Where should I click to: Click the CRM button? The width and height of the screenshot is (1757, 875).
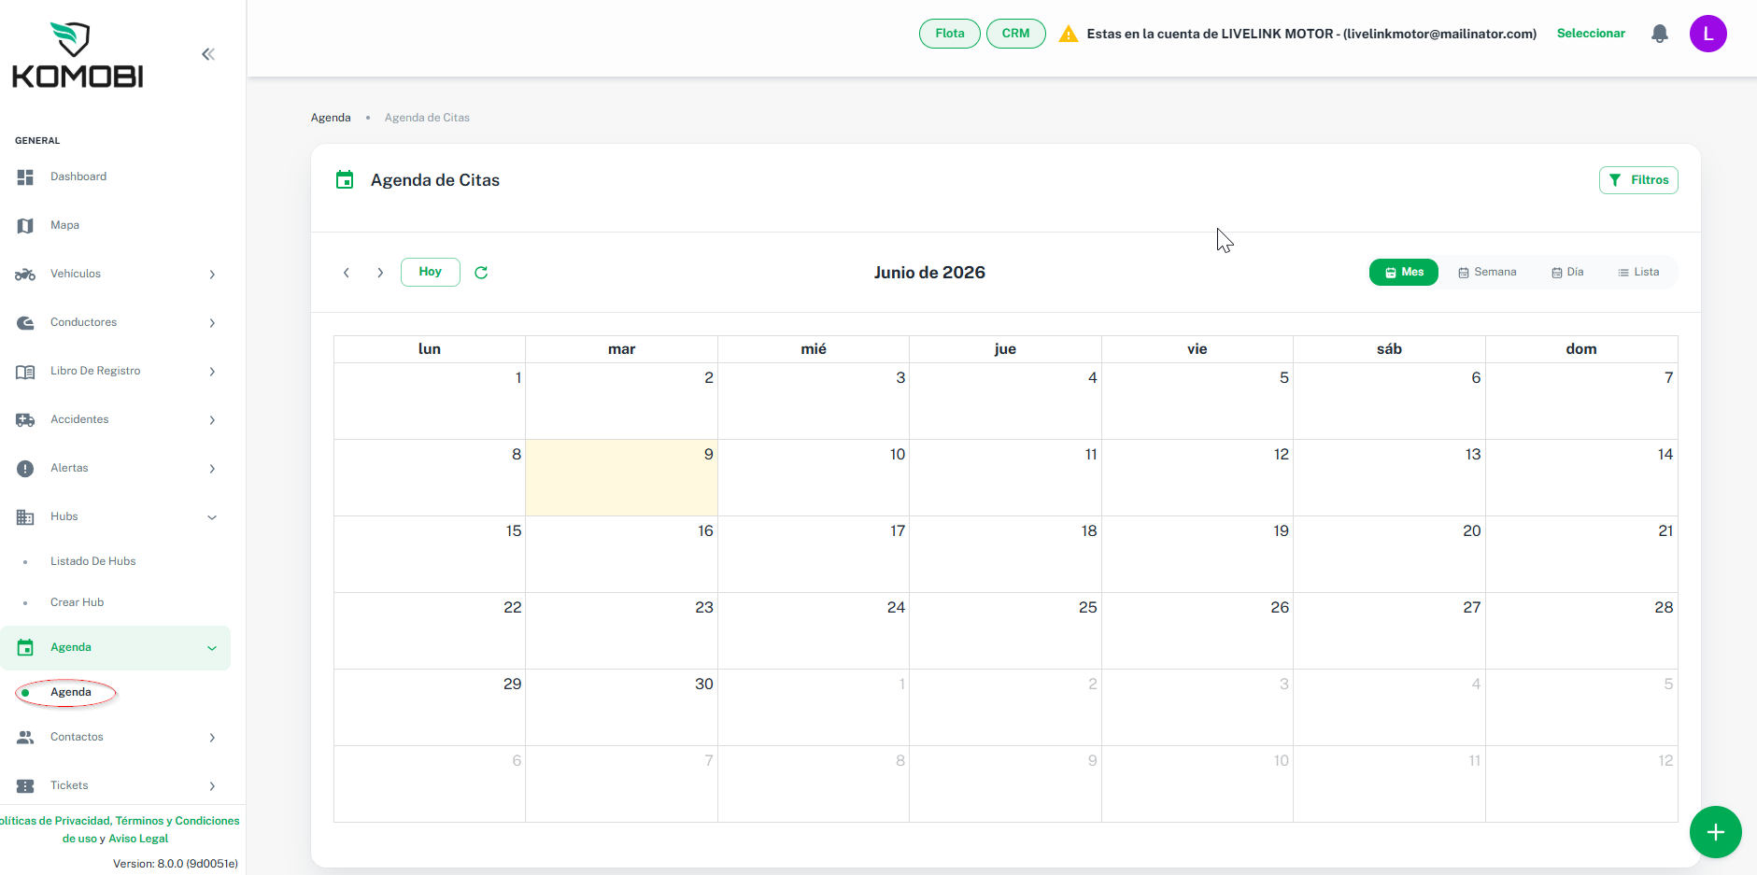[x=1016, y=34]
